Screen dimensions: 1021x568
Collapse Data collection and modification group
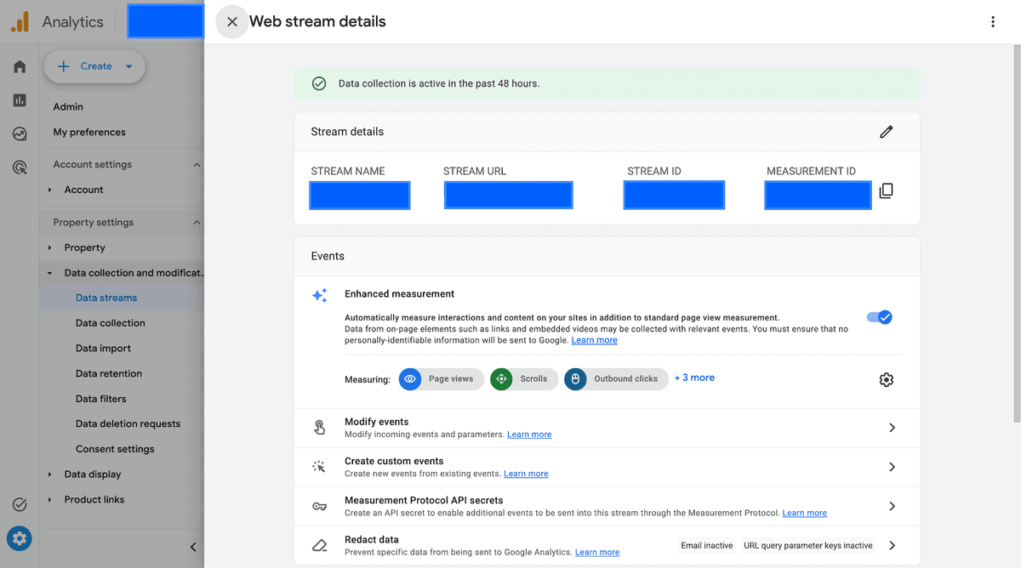click(x=50, y=273)
